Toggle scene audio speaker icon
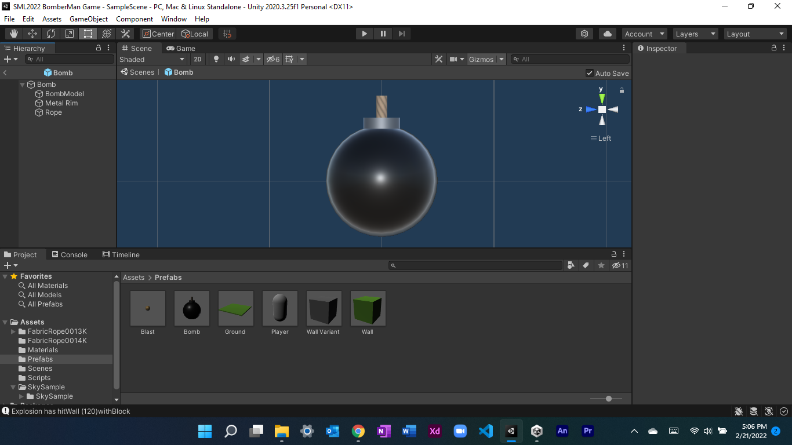This screenshot has height=445, width=792. (231, 59)
